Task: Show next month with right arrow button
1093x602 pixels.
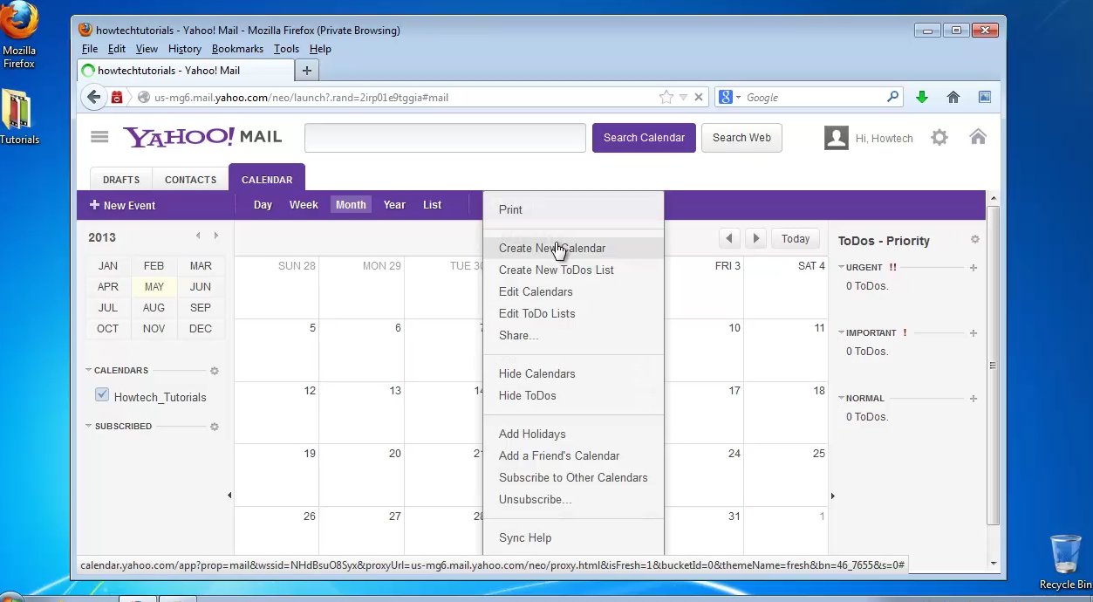Action: [756, 238]
